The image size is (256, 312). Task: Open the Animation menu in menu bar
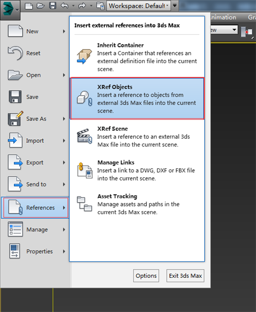coord(223,17)
